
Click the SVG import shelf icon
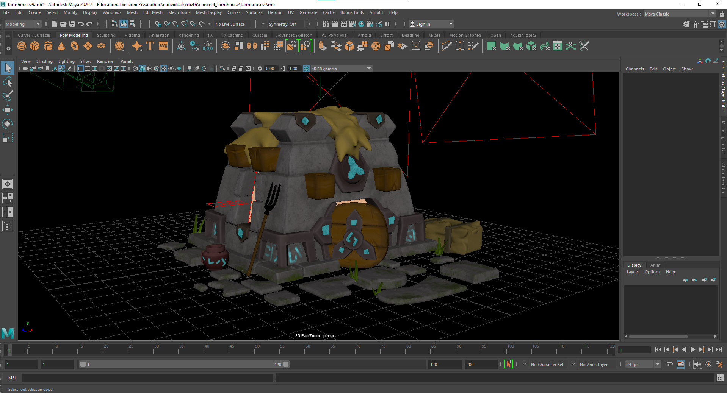pos(163,46)
